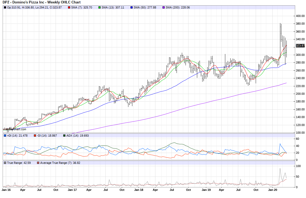Click the 400.00 price axis label

point(300,16)
